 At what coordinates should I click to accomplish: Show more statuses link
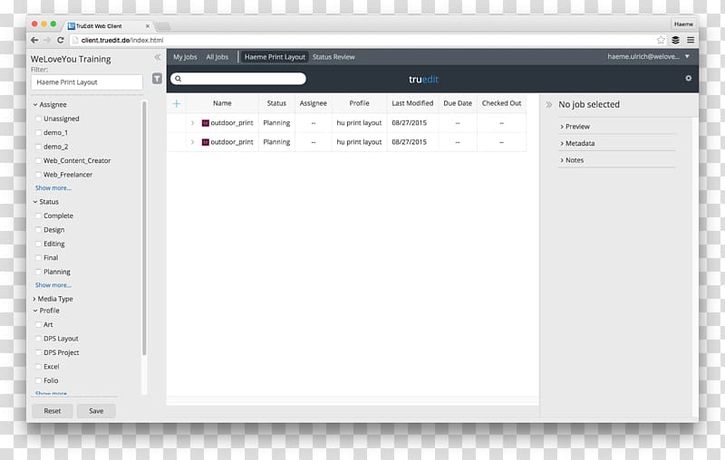pos(53,285)
